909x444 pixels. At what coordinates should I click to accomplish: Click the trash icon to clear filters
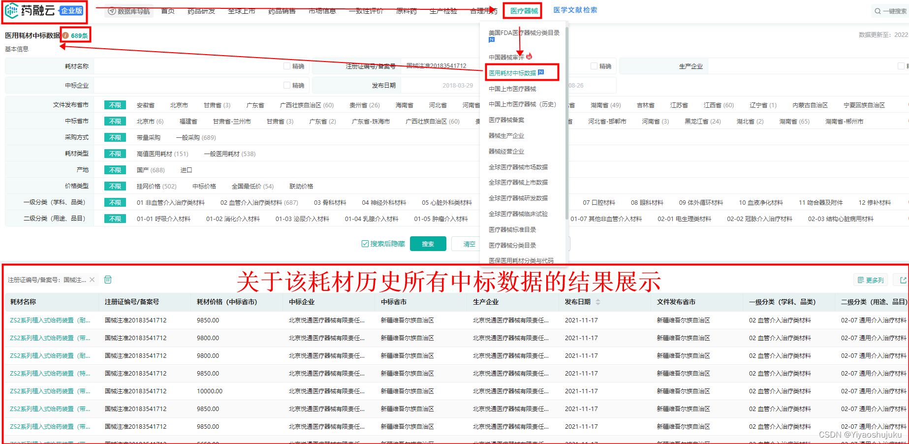pos(108,280)
